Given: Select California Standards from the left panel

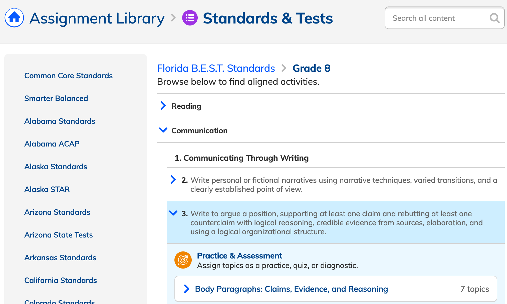Looking at the screenshot, I should [x=61, y=280].
